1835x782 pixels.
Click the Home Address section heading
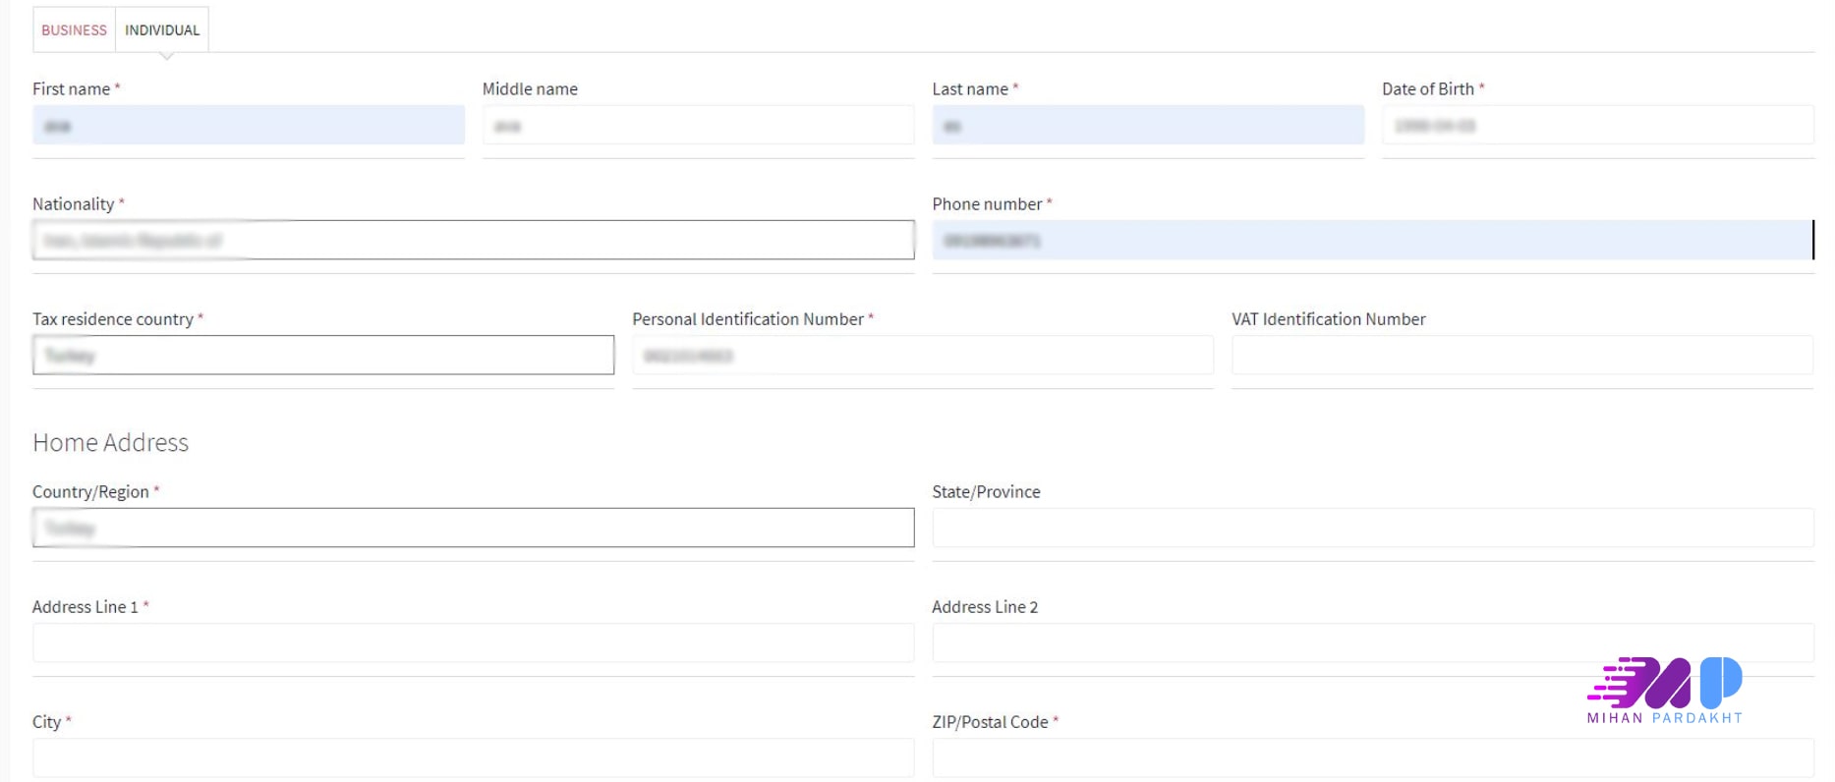point(110,443)
